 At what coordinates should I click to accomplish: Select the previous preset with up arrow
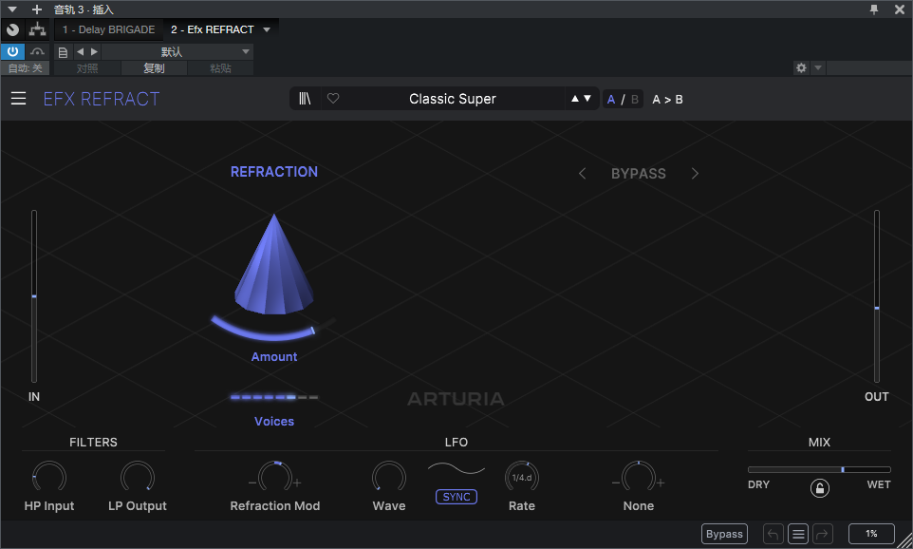pyautogui.click(x=575, y=99)
